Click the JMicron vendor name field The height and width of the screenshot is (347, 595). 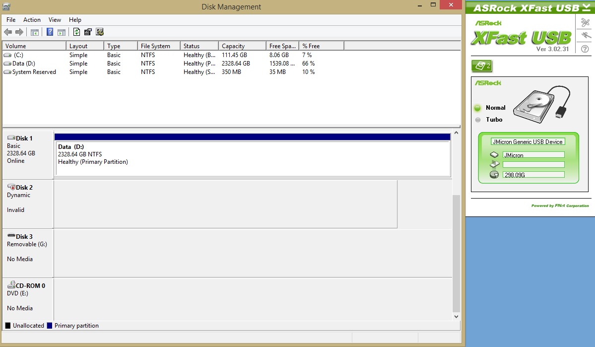tap(533, 155)
